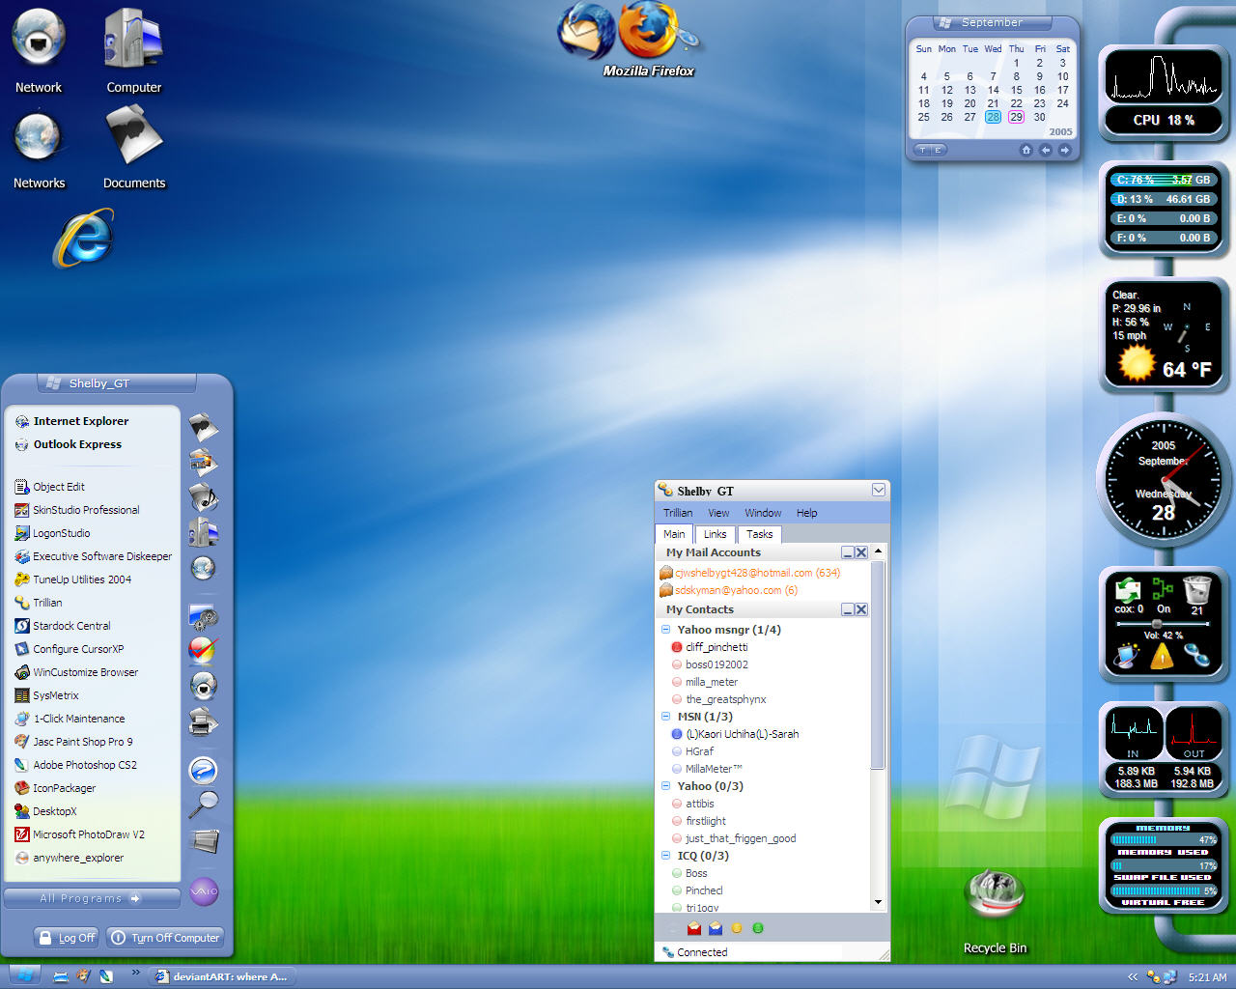Click the green network status icon labeled On

click(x=1163, y=588)
